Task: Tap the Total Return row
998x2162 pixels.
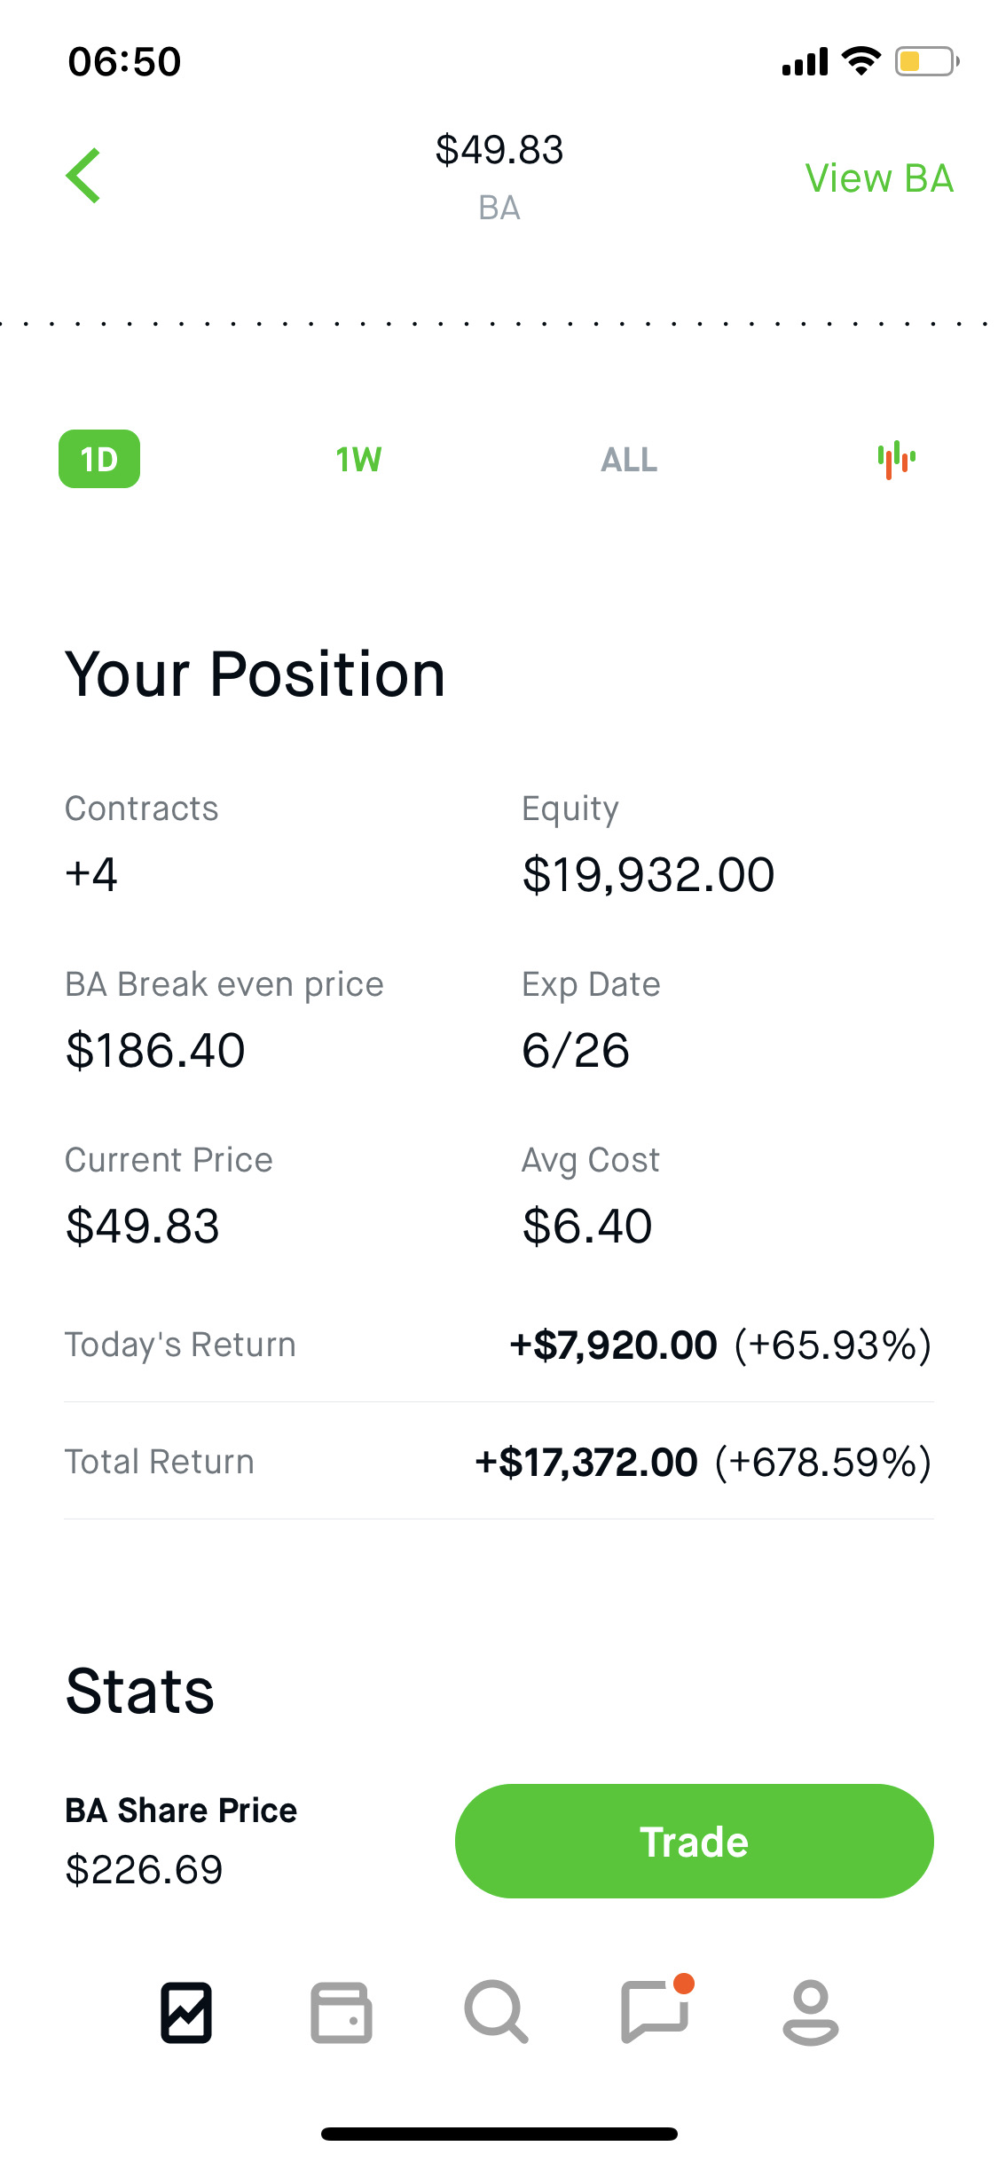Action: tap(499, 1462)
